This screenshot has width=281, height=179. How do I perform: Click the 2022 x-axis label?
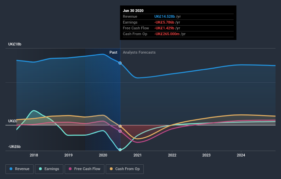pos(172,155)
